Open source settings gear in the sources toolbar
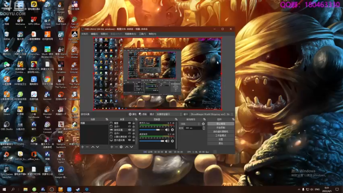This screenshot has height=193, width=343. (121, 147)
